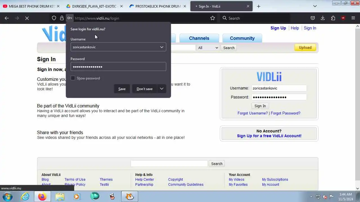The width and height of the screenshot is (360, 202).
Task: Open a new browser tab
Action: 259,6
